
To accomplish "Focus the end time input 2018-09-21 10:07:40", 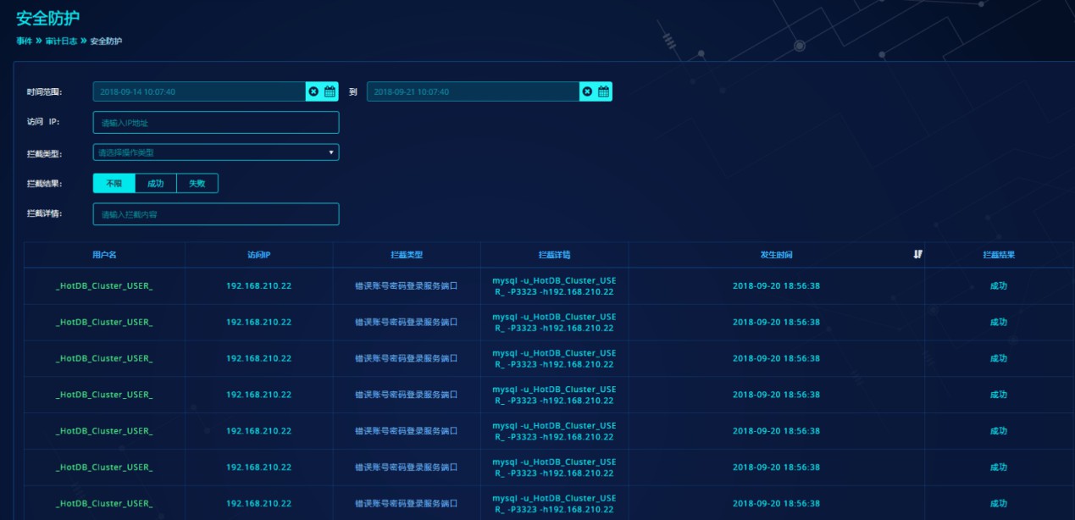I will point(473,91).
